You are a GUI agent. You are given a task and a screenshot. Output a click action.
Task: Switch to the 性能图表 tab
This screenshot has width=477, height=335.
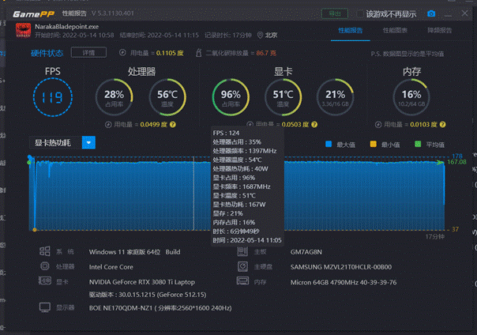coord(395,30)
